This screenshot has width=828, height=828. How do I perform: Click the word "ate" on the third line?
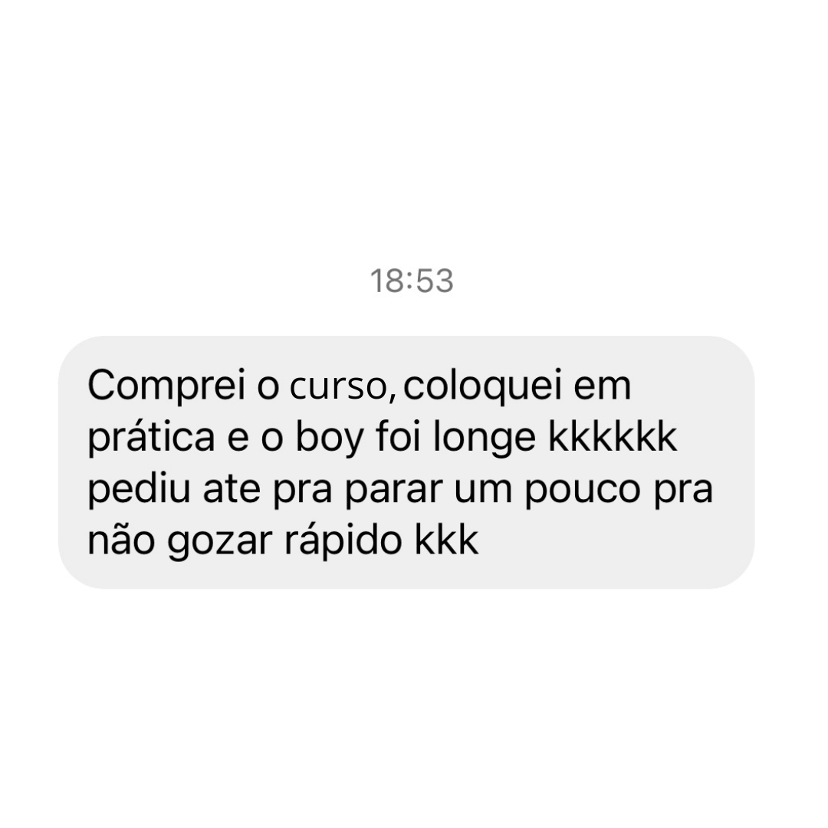(x=232, y=489)
